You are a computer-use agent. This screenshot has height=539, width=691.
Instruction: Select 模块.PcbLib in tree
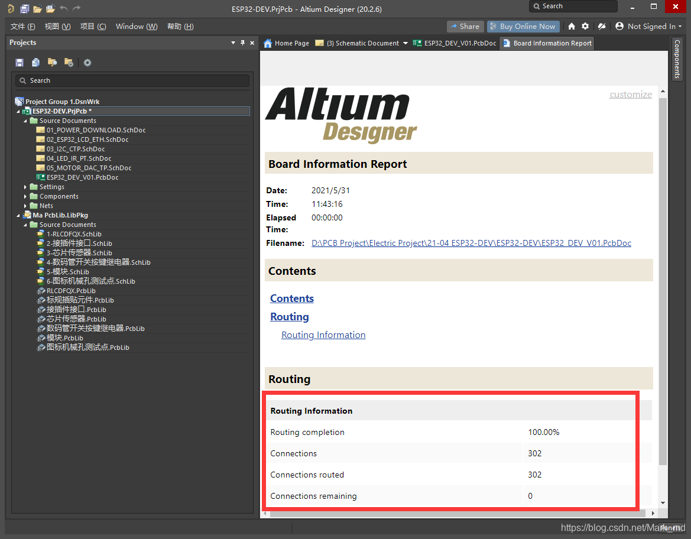[x=65, y=338]
